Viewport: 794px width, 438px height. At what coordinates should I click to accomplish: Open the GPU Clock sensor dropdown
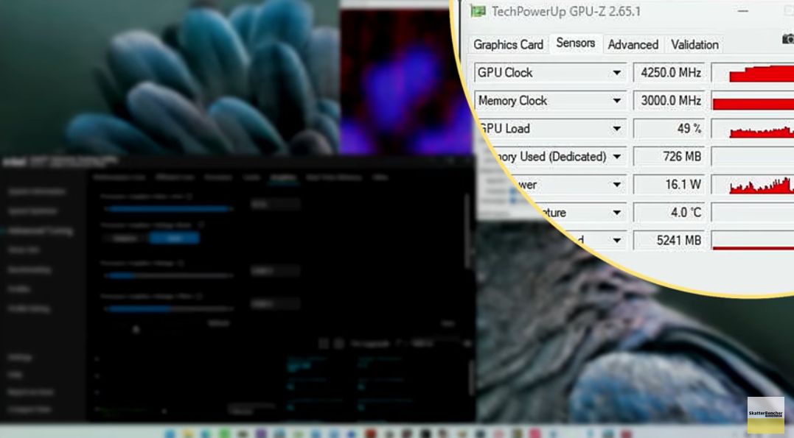[x=617, y=73]
